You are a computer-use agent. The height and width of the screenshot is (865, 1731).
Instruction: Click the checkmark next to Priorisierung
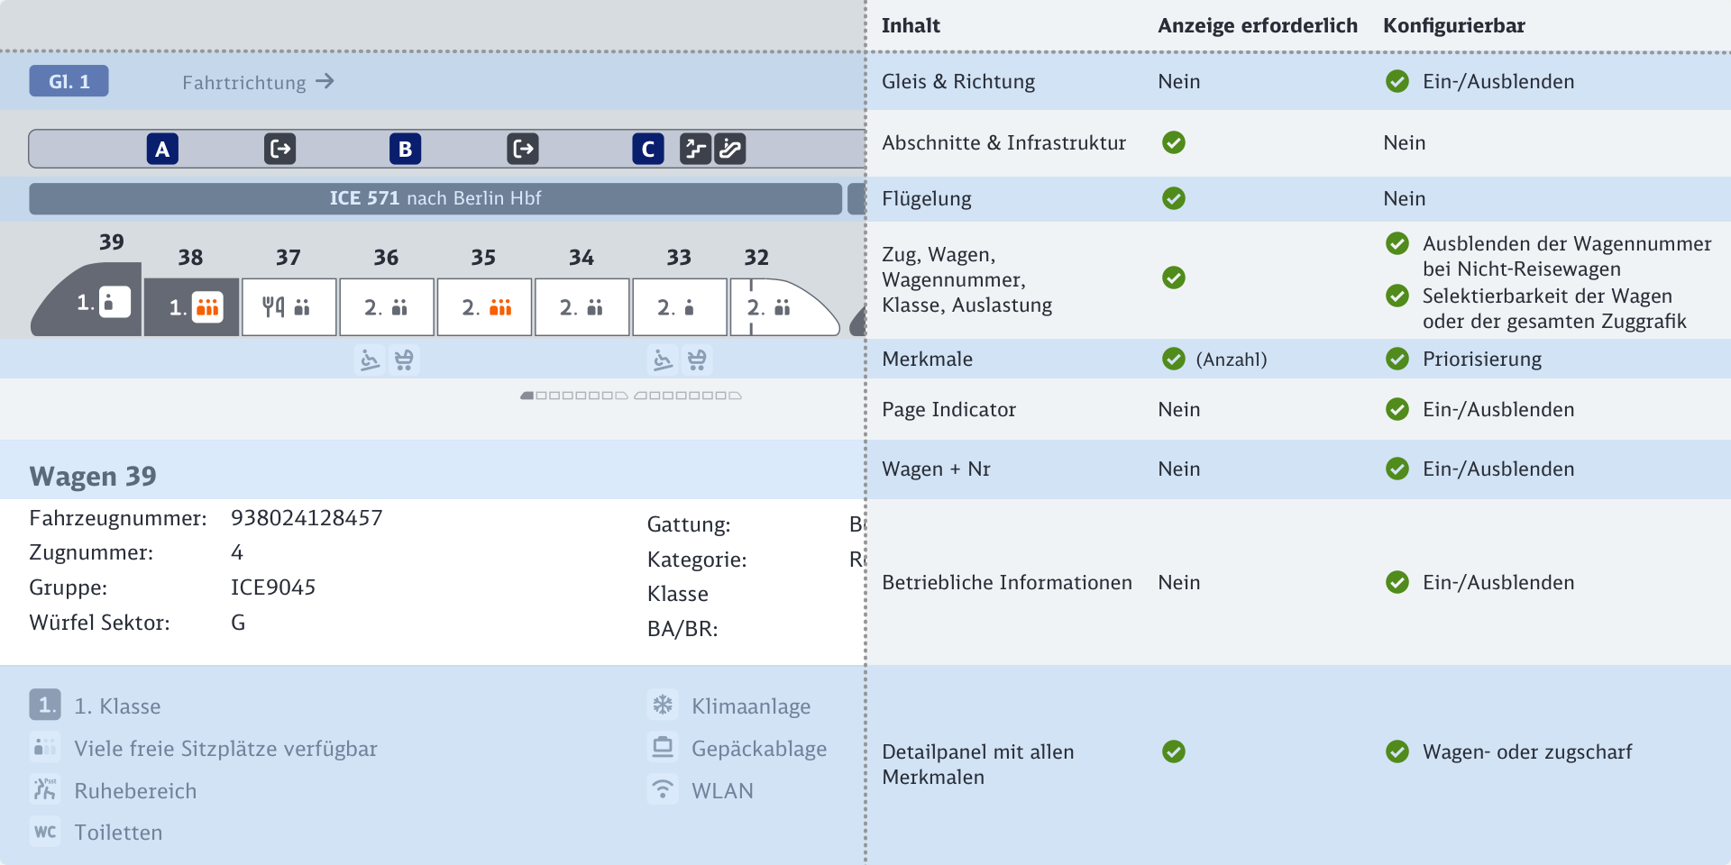(x=1397, y=359)
